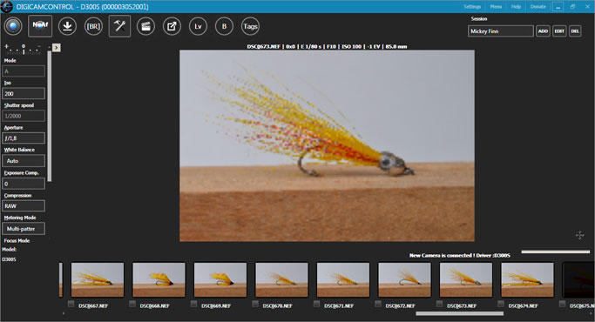
Task: Tick the checkbox for DSC0668.NEF
Action: [x=132, y=304]
